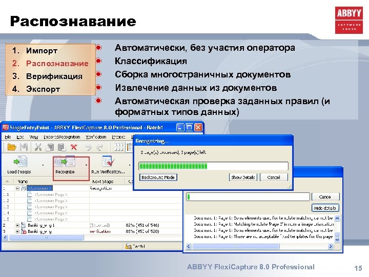Image resolution: width=369 pixels, height=277 pixels.
Task: Click progress bar in back details window
Action: click(248, 196)
